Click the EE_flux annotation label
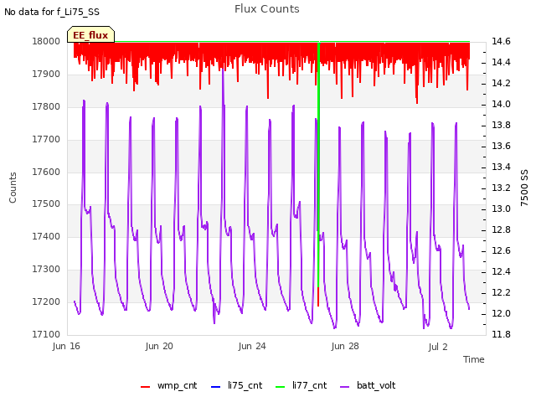Image resolution: width=536 pixels, height=402 pixels. 90,34
